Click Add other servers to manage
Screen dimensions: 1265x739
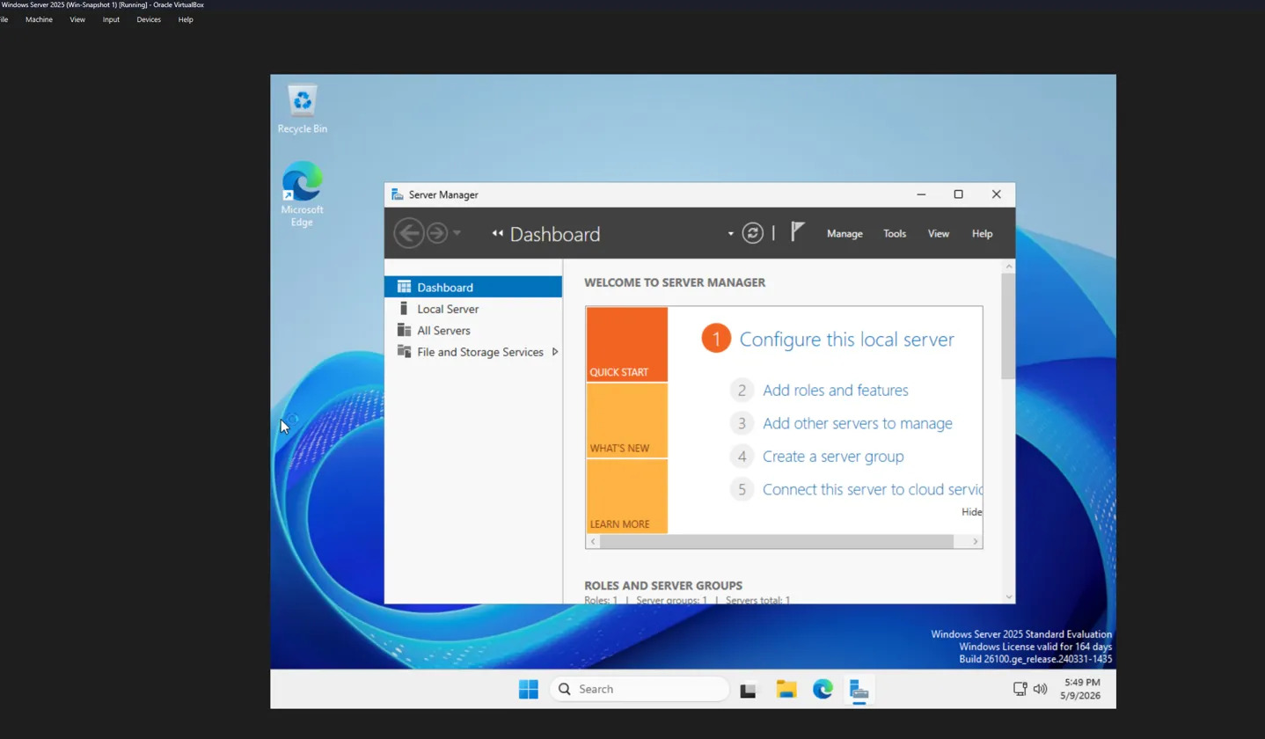857,423
